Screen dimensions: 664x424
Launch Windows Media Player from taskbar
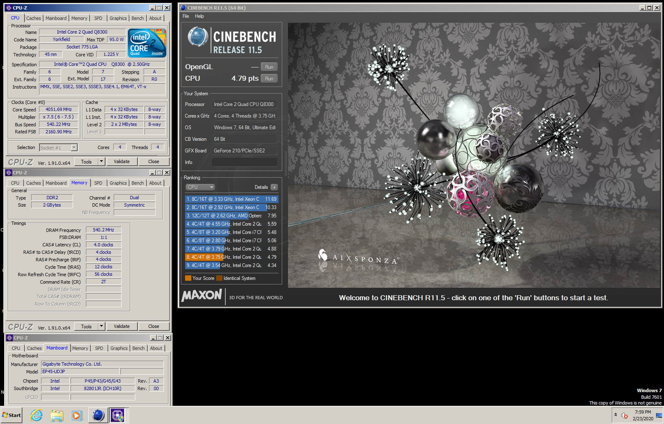point(77,415)
